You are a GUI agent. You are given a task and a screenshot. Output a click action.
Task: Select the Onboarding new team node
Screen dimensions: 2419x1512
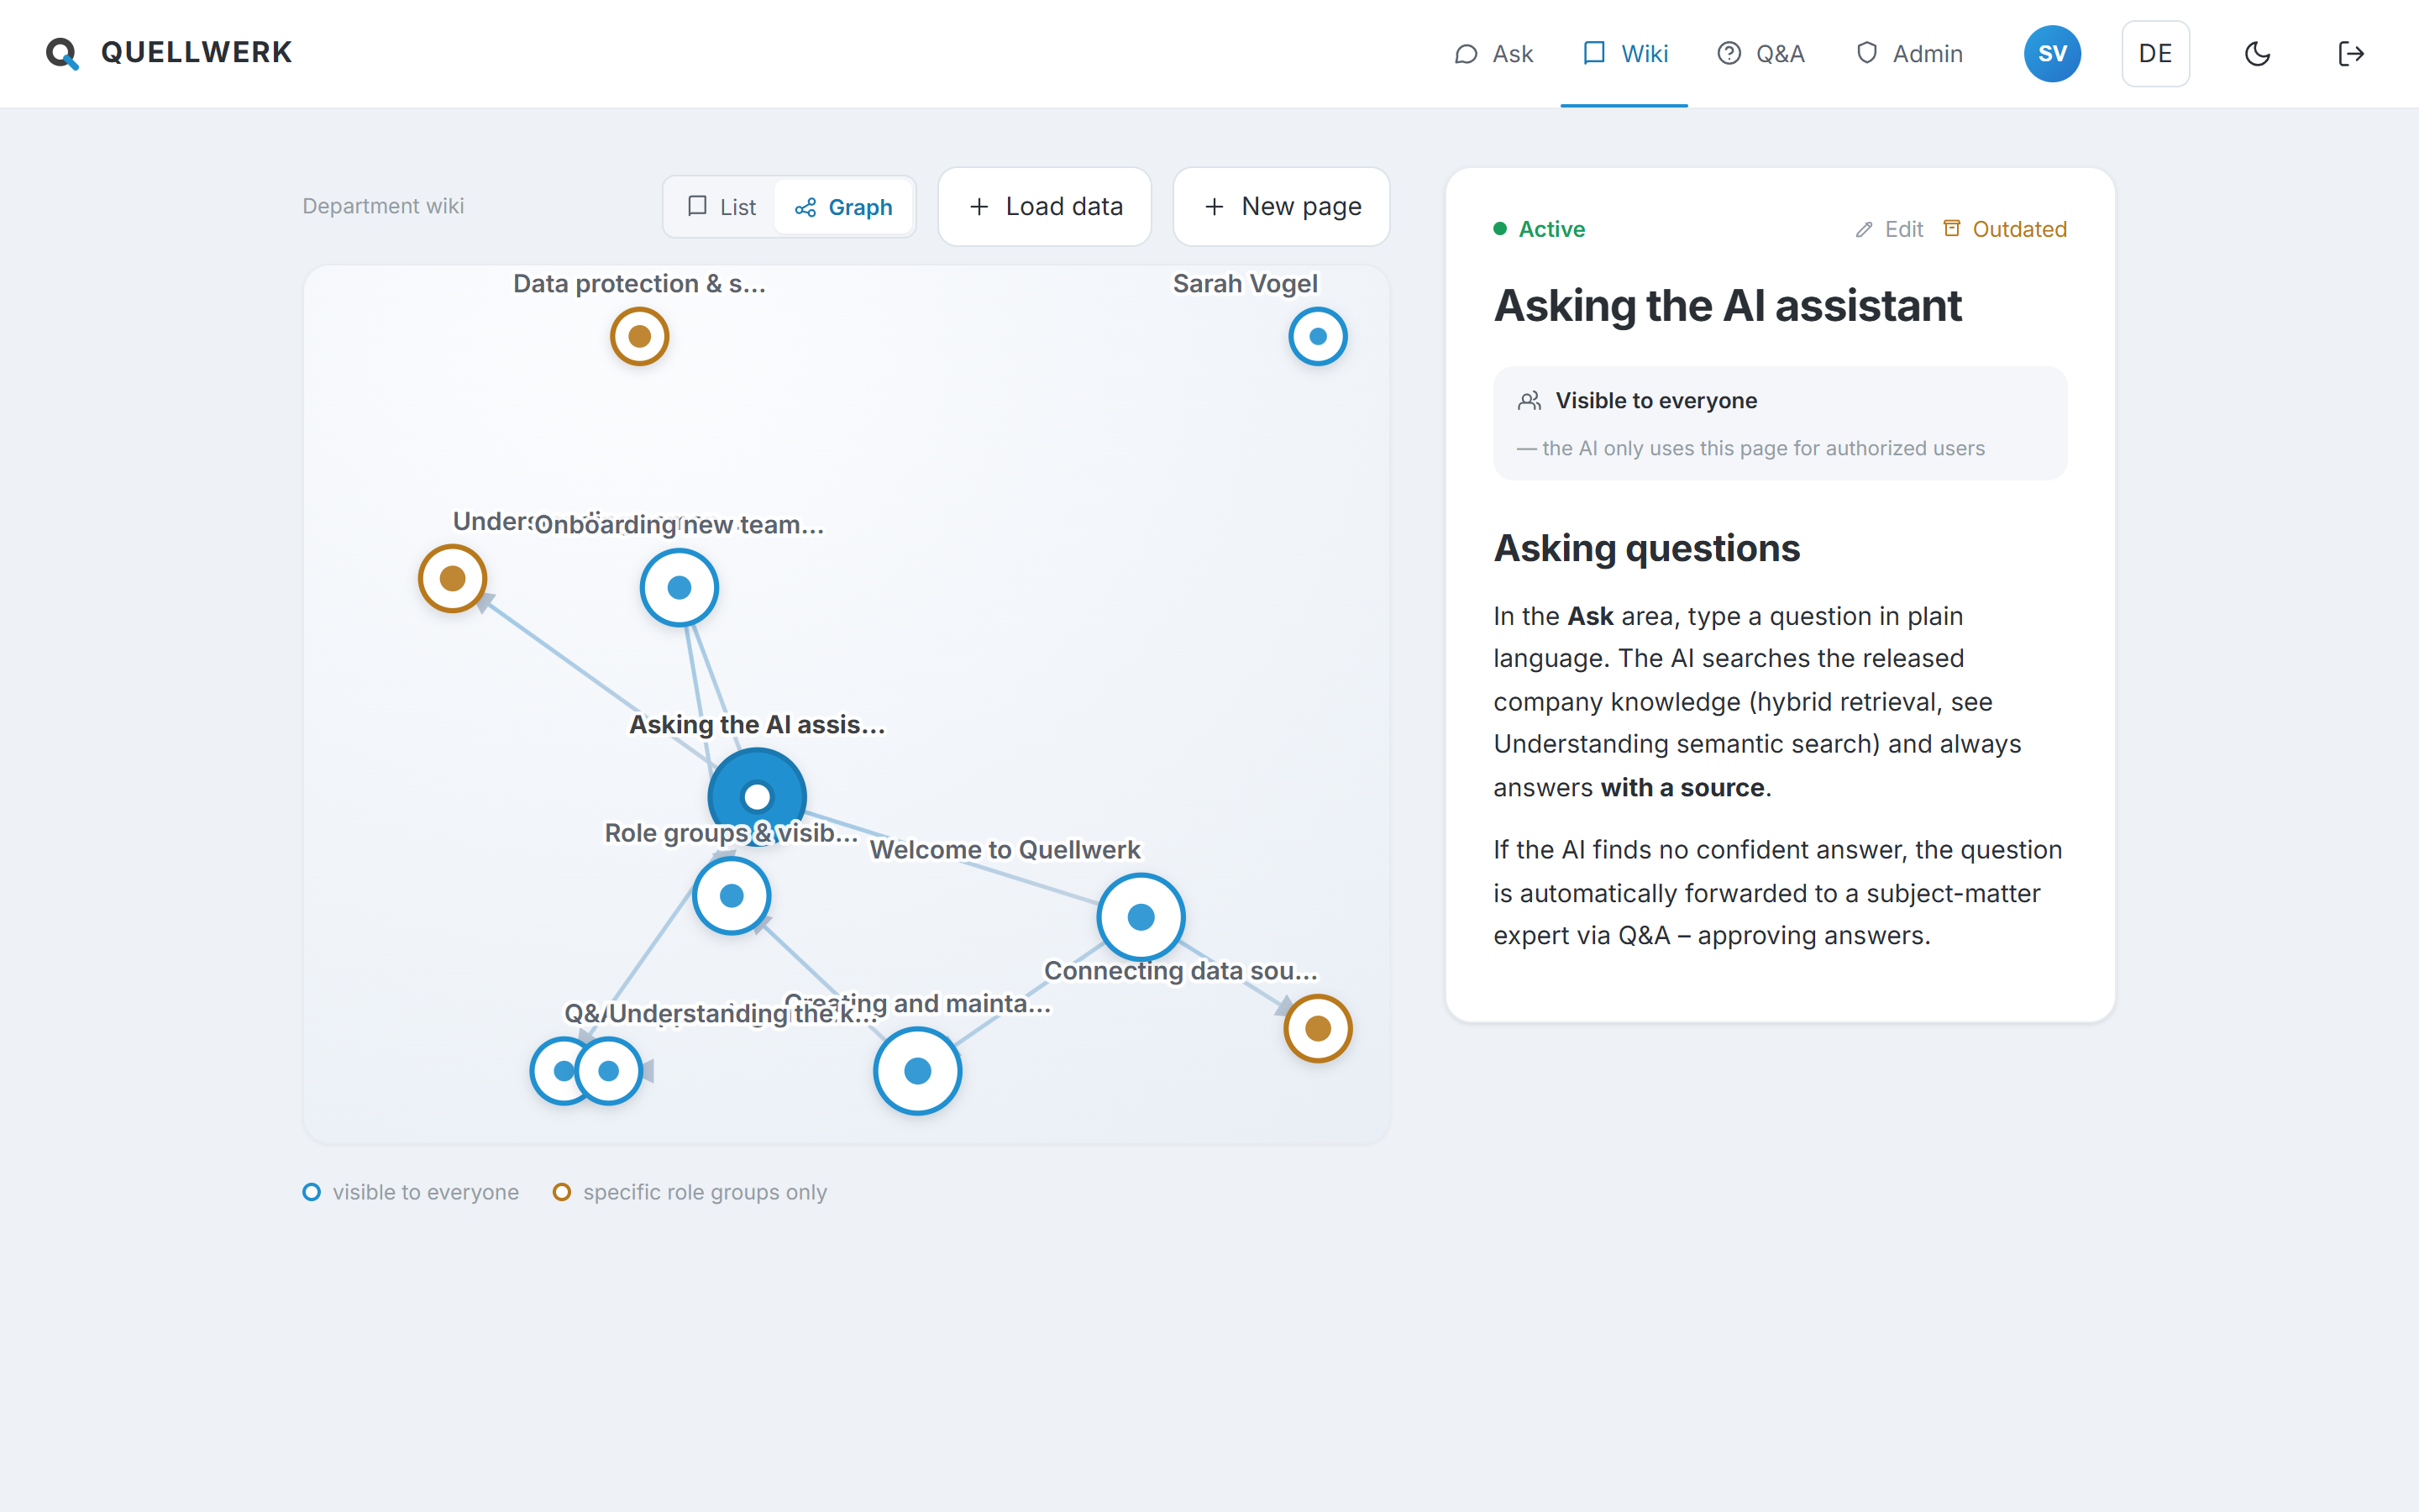680,588
